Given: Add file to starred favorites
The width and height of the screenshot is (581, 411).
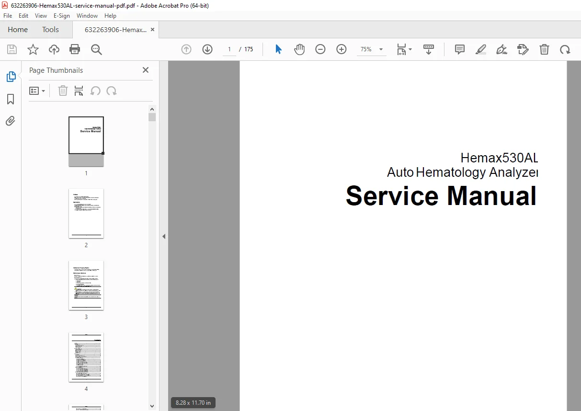Looking at the screenshot, I should tap(33, 49).
